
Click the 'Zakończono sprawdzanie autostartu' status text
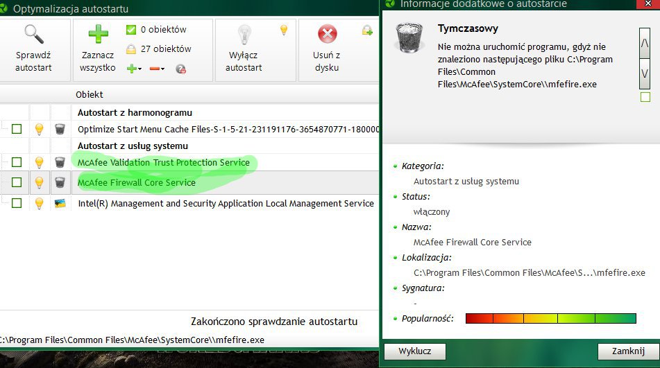point(274,322)
